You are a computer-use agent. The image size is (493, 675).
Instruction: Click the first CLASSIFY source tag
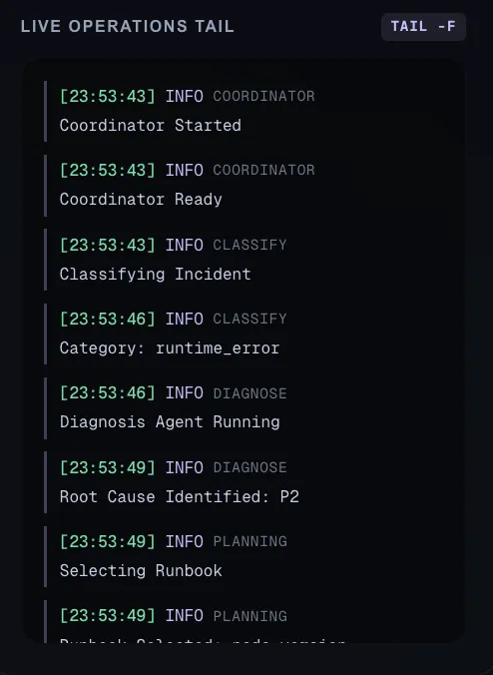tap(249, 245)
